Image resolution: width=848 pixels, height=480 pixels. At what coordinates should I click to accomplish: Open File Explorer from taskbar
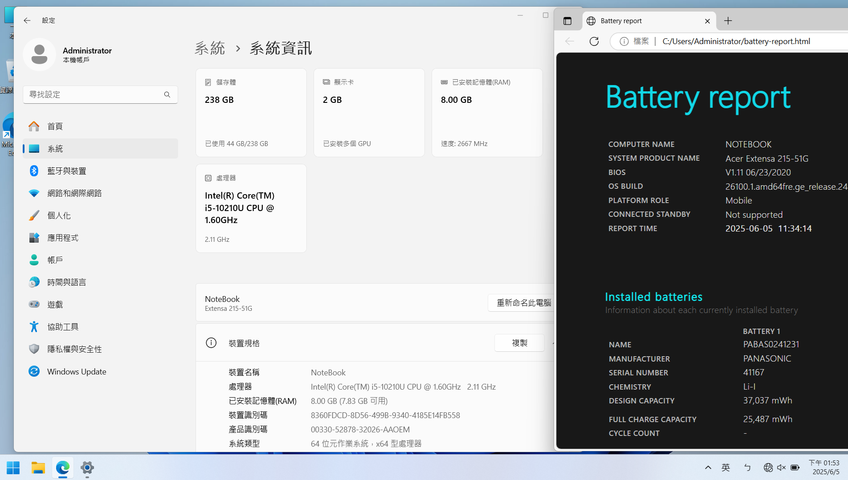pos(38,468)
